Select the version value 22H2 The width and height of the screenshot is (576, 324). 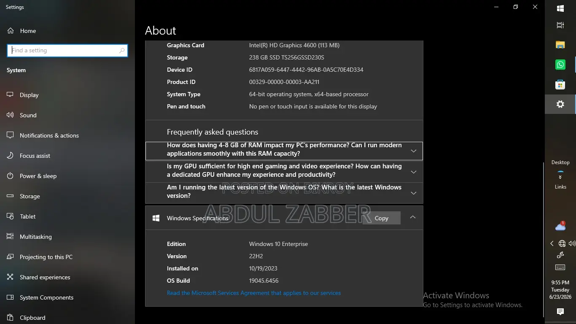click(256, 256)
